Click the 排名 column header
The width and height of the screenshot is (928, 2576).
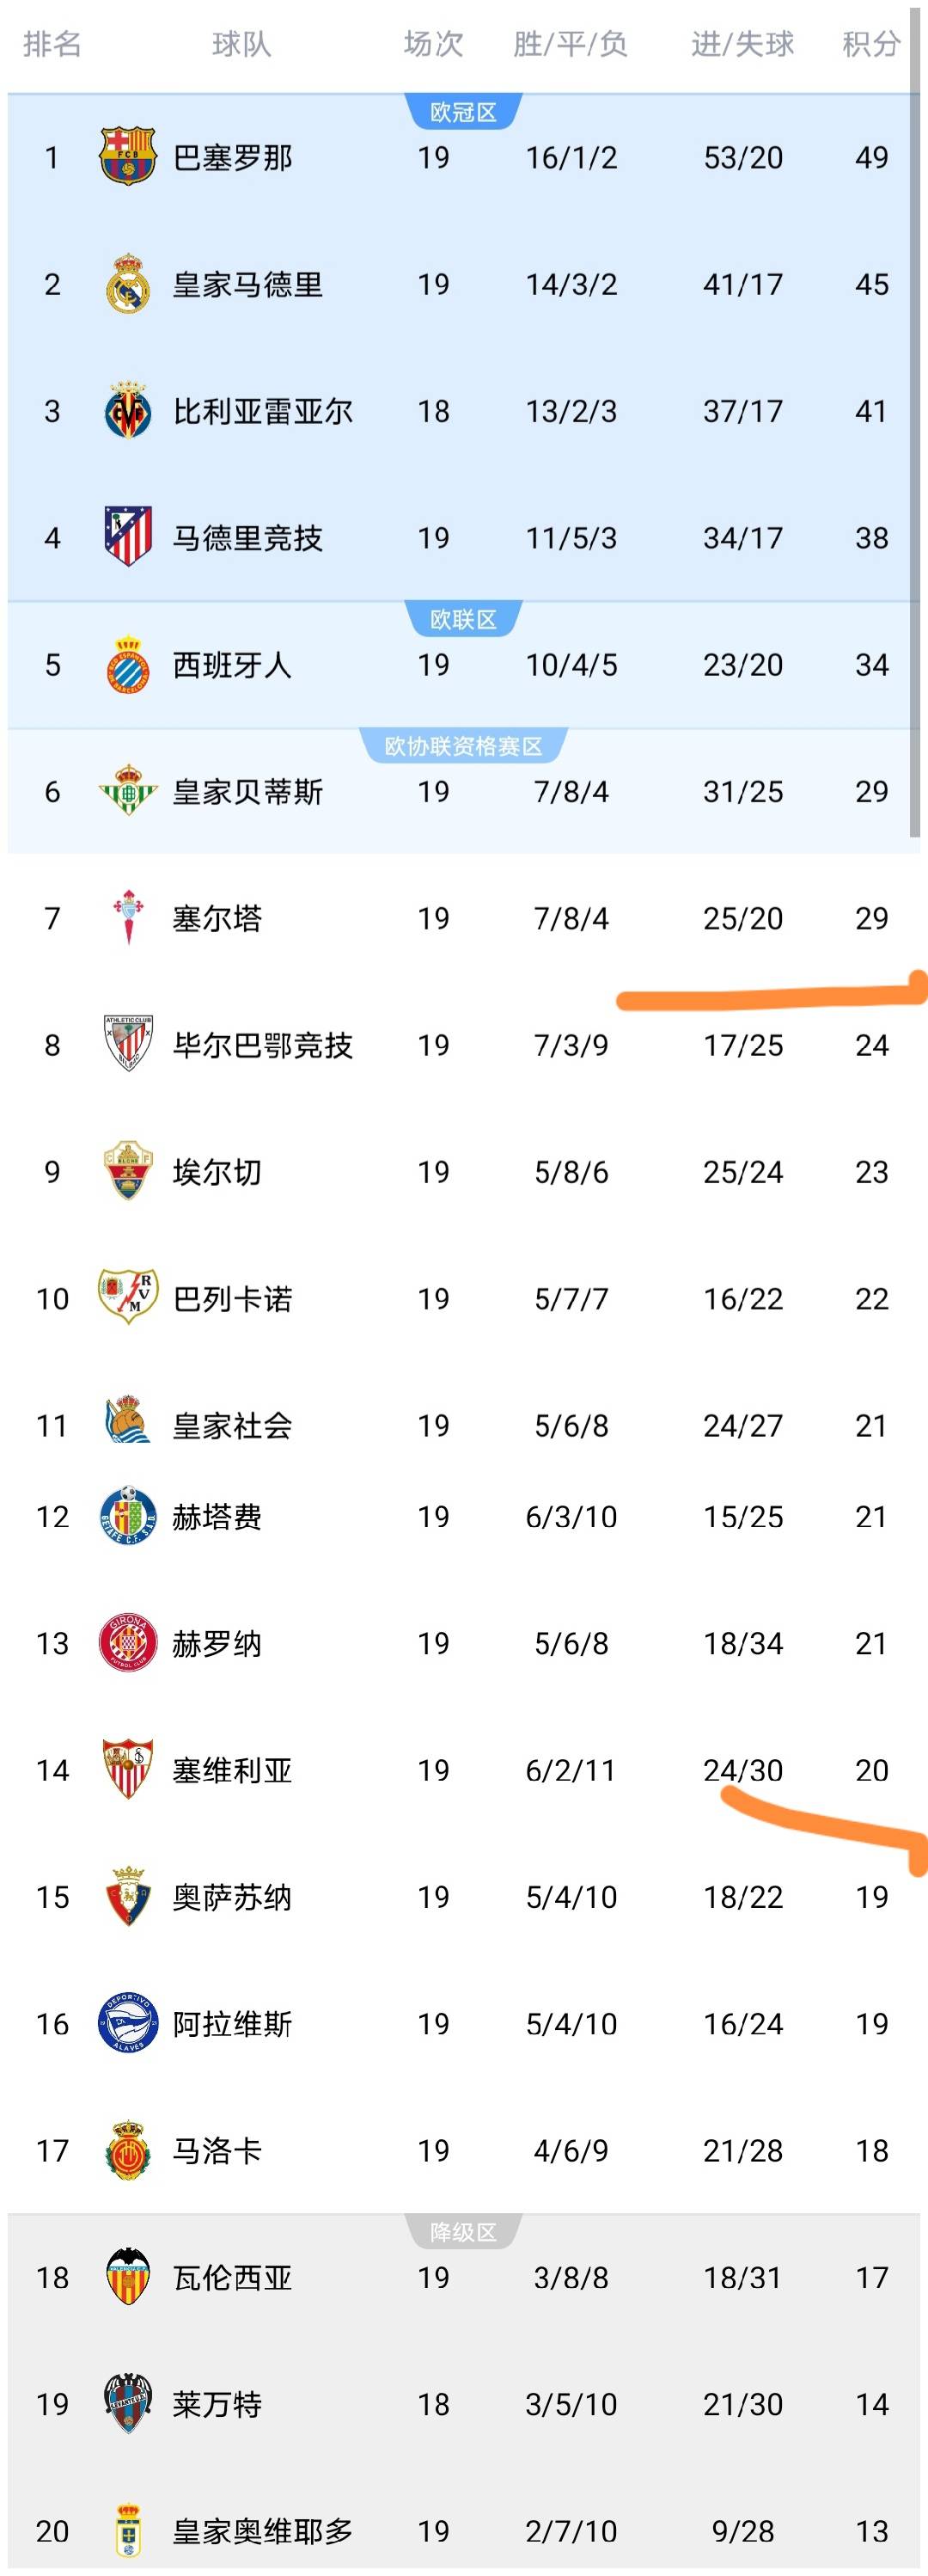[x=52, y=44]
